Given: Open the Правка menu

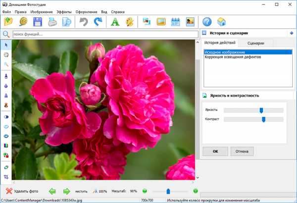Looking at the screenshot, I should pyautogui.click(x=20, y=12).
